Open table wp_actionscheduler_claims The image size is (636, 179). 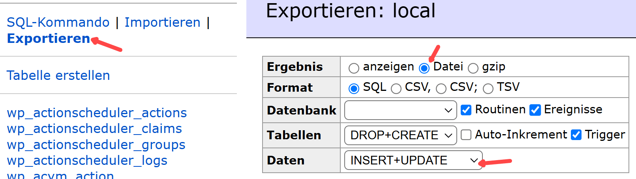pos(94,129)
